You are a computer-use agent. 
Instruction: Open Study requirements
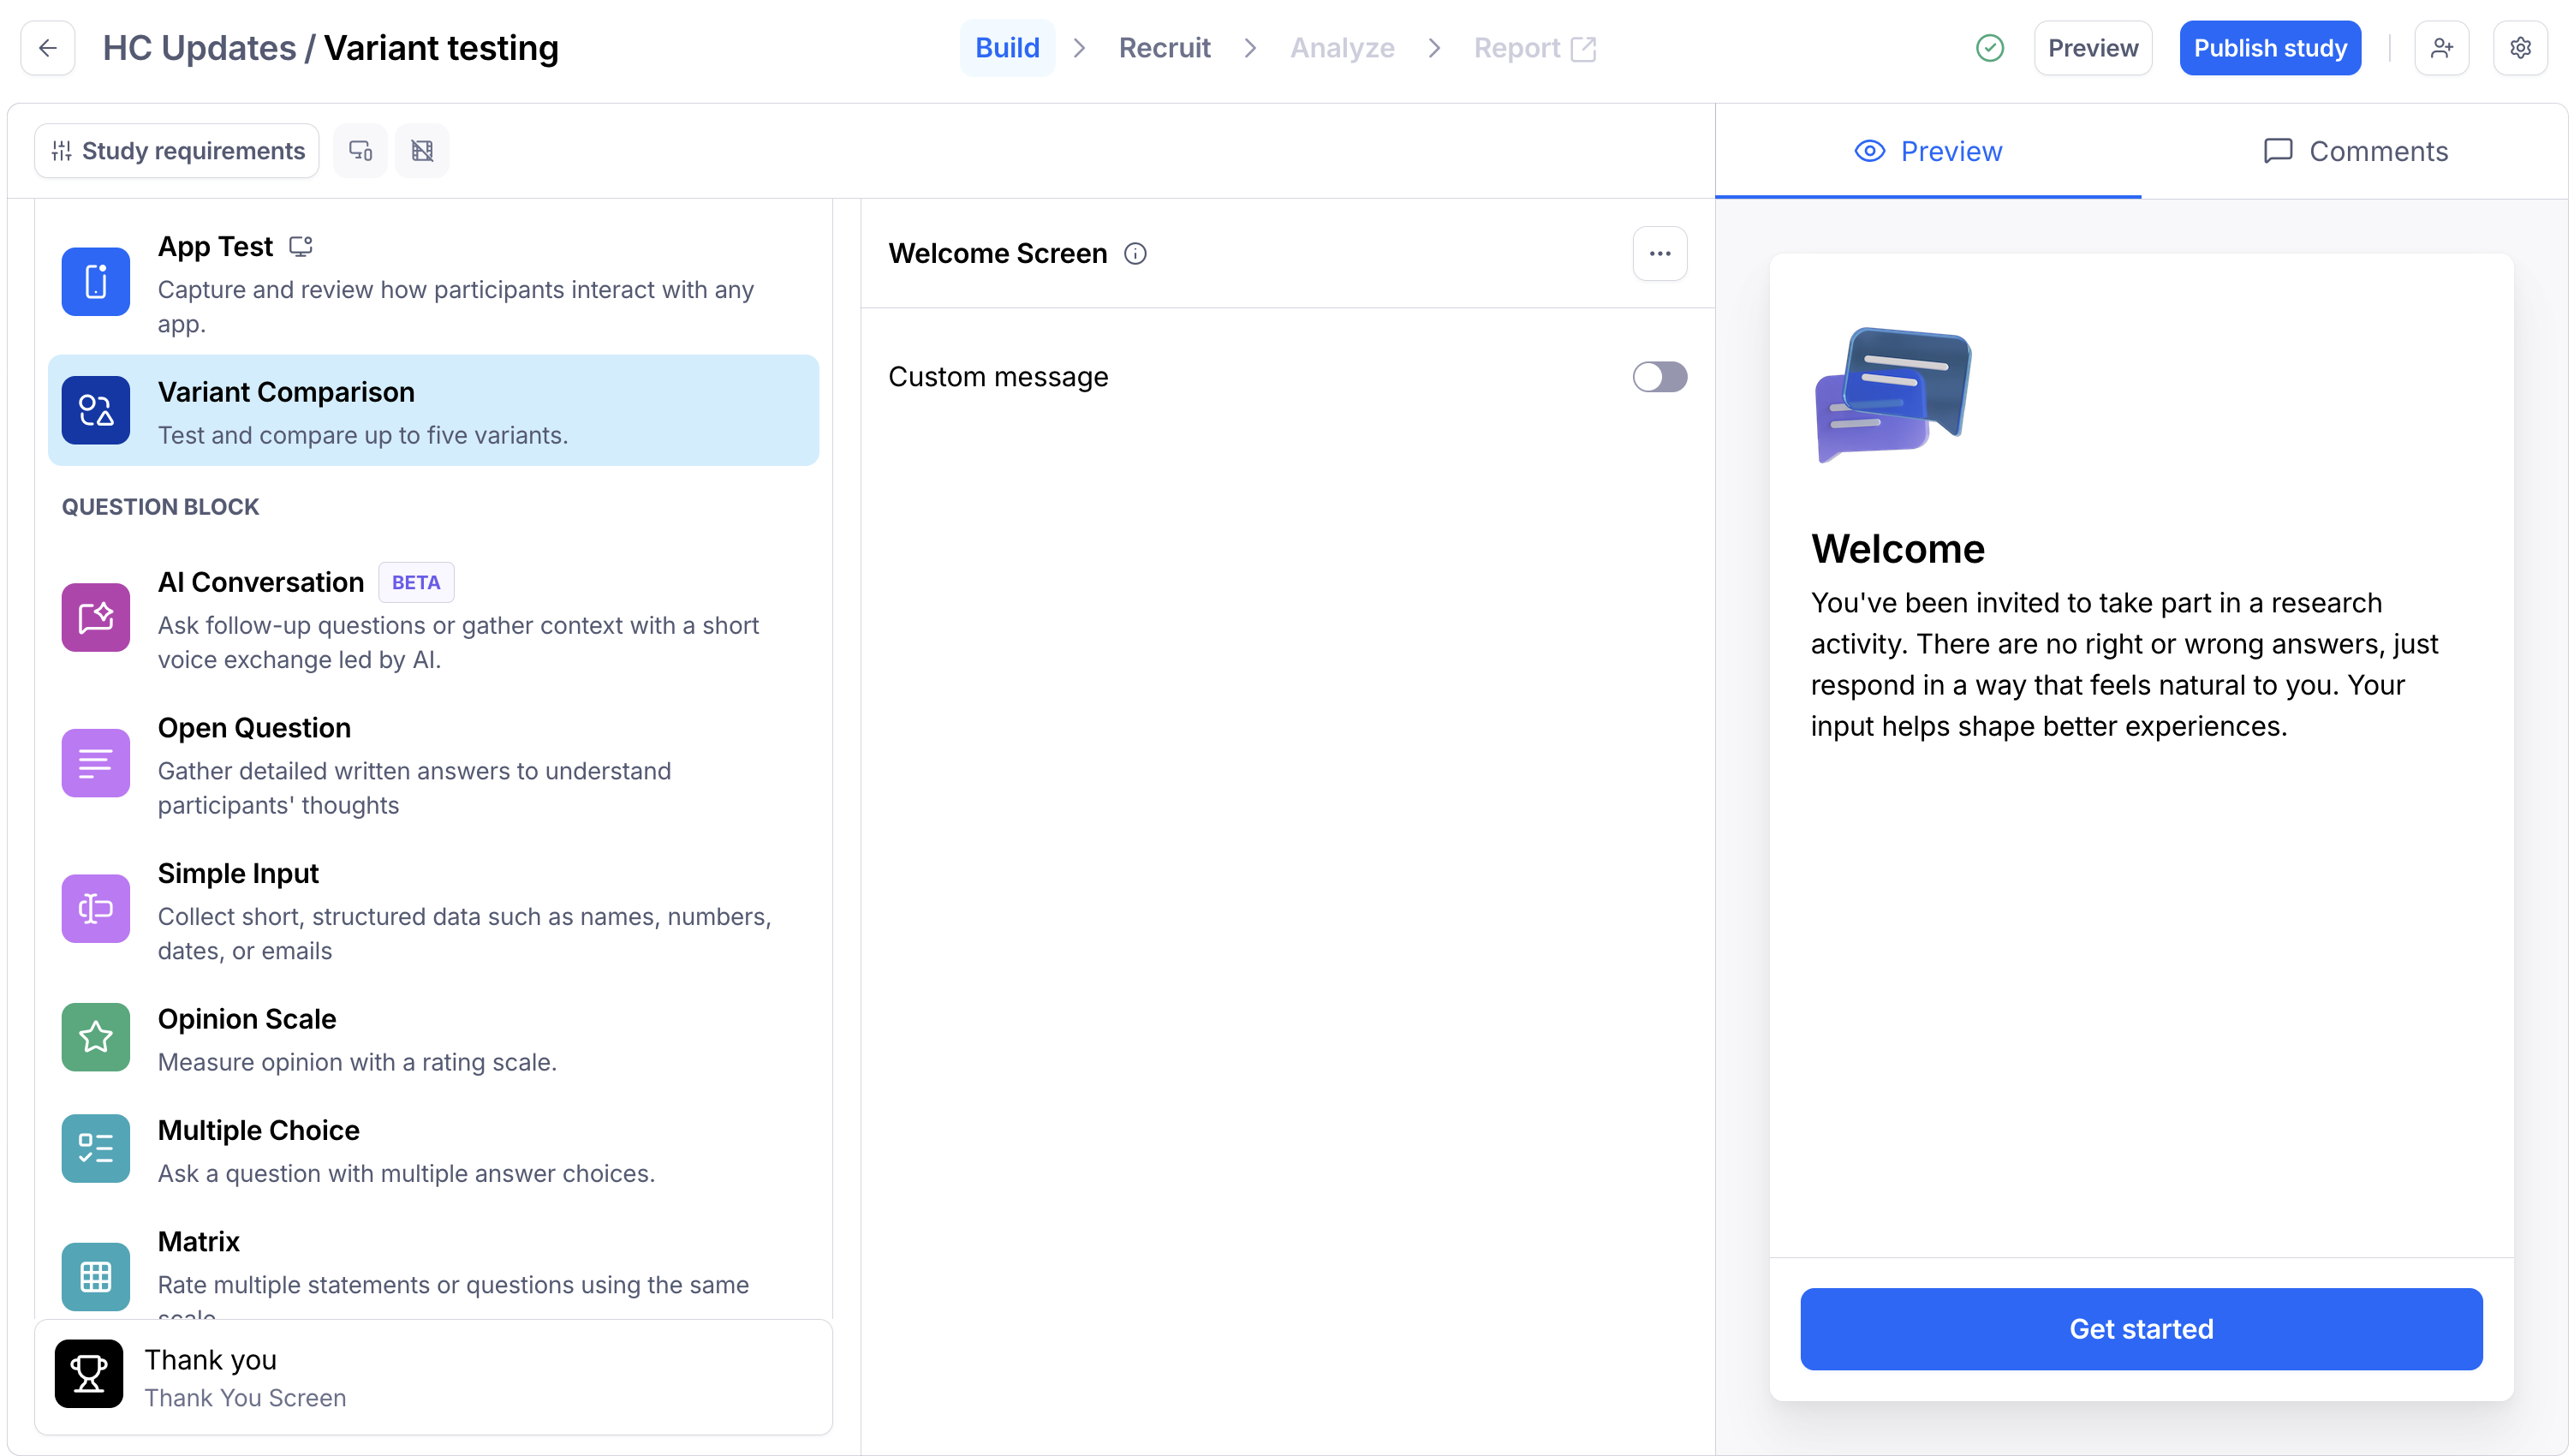point(177,151)
